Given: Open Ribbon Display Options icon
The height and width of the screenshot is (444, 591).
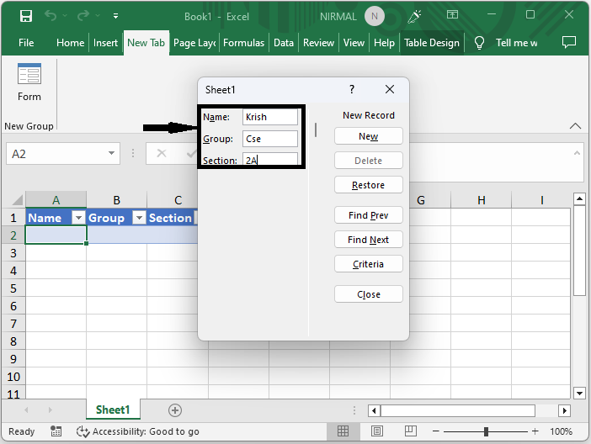Looking at the screenshot, I should pos(452,14).
